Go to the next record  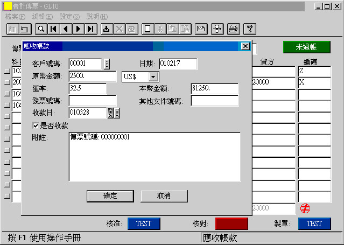point(78,29)
